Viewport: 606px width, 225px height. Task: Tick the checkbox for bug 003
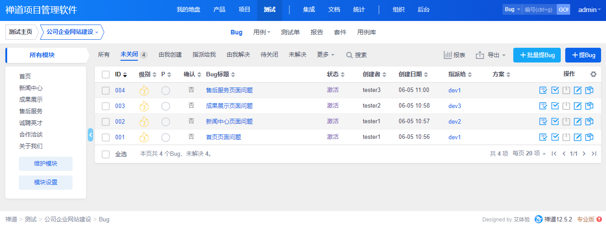pos(106,106)
